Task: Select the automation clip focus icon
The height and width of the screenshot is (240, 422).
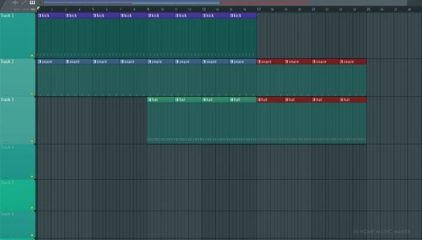Action: point(24,2)
